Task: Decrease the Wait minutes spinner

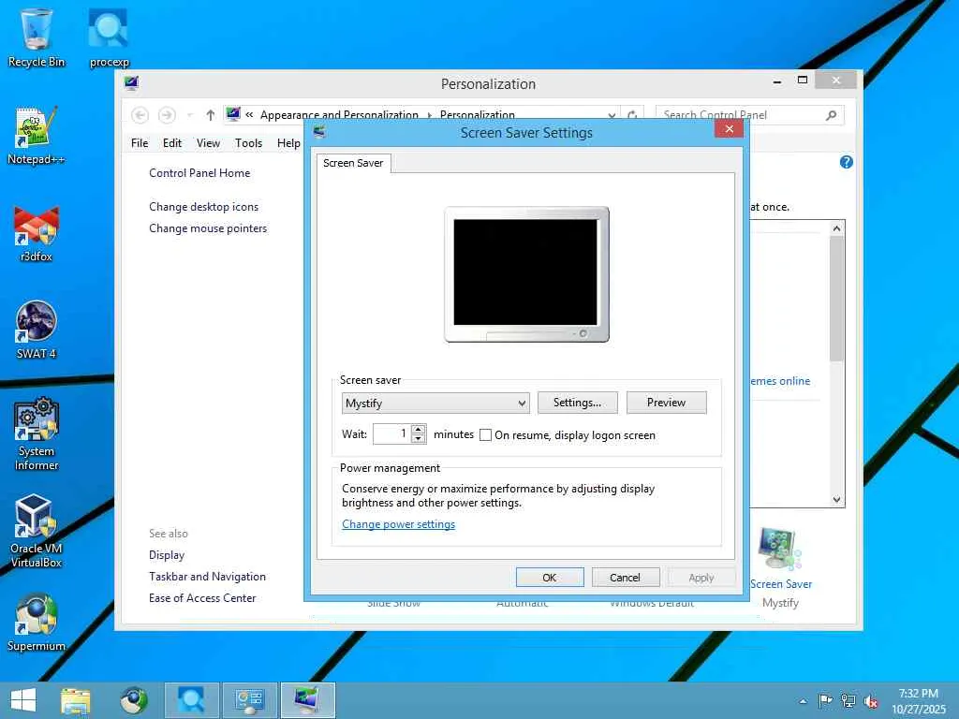Action: [x=419, y=438]
